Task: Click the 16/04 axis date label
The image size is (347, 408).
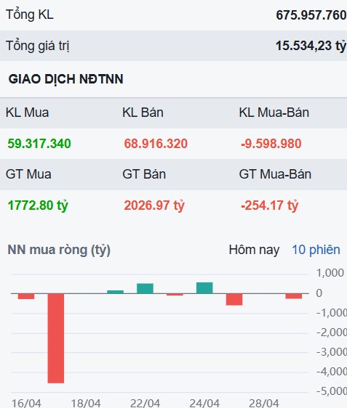Action: point(26,403)
